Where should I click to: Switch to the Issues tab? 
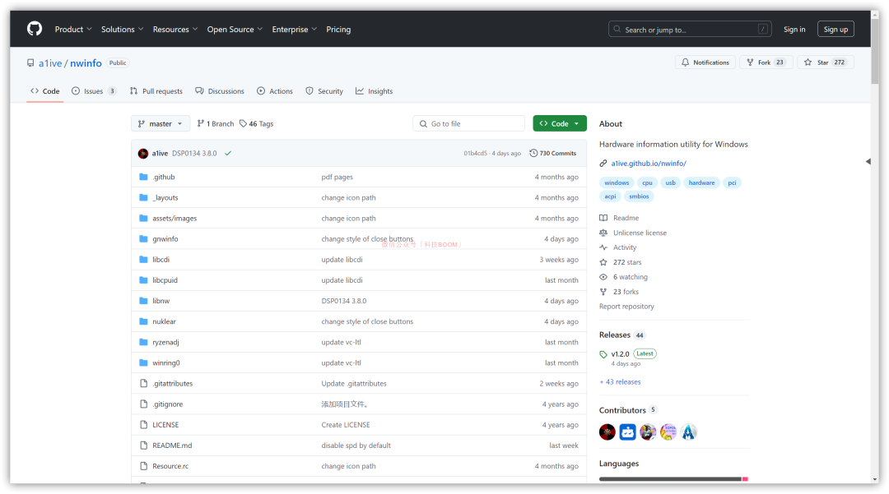pyautogui.click(x=94, y=91)
